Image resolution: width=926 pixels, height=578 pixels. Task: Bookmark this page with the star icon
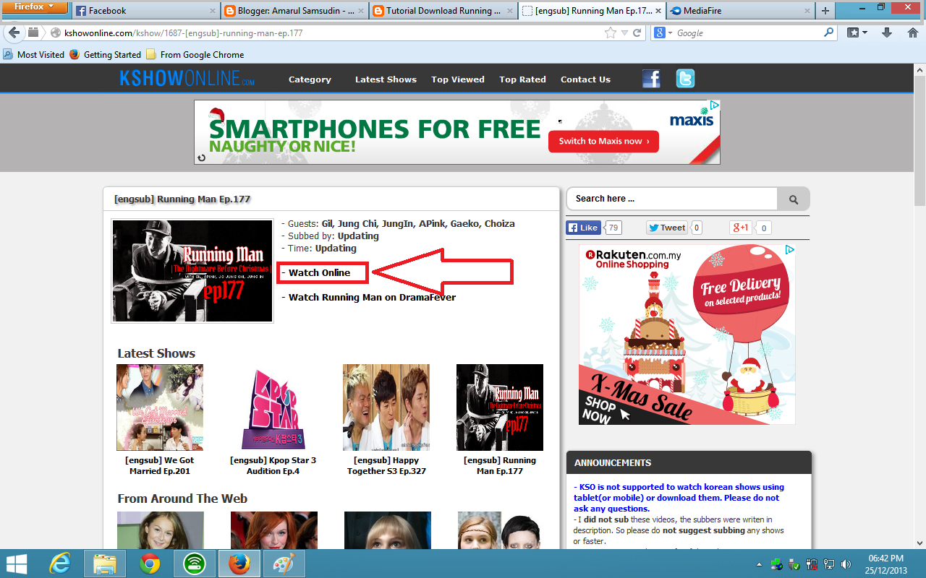click(x=611, y=33)
